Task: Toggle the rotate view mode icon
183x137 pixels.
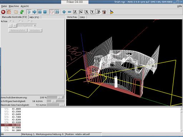Action: [104, 12]
